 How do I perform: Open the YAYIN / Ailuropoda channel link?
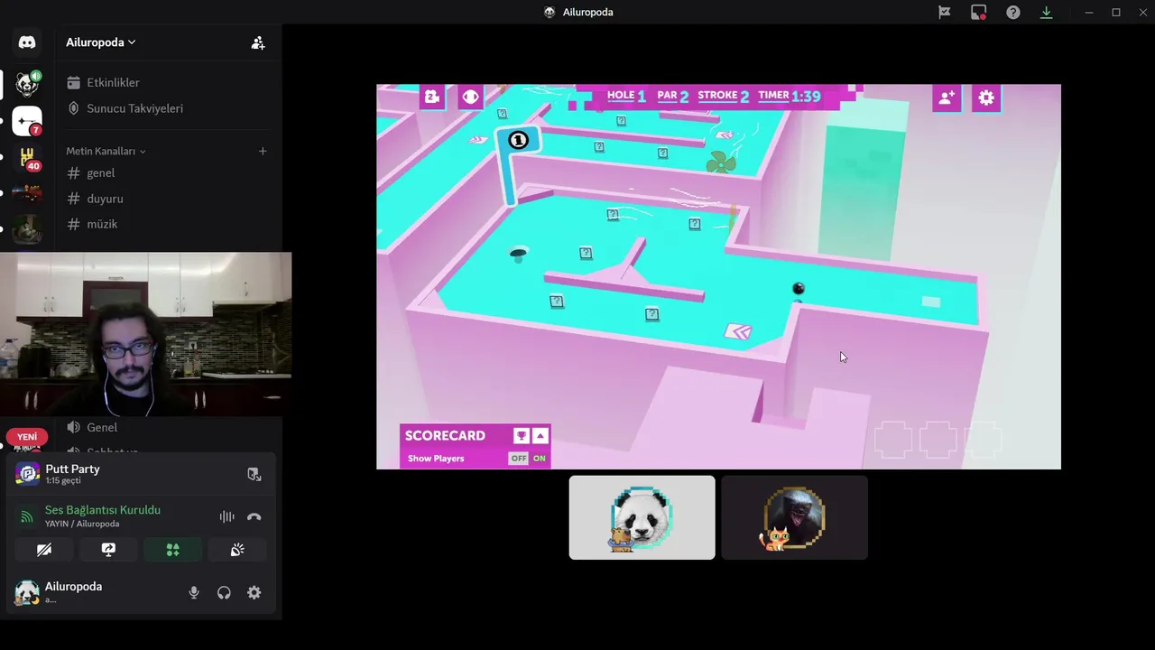click(82, 524)
